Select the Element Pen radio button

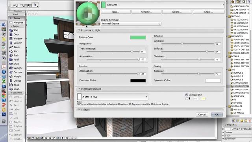187,95
